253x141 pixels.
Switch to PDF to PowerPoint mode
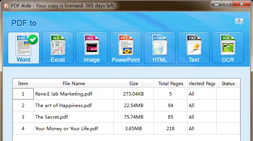pyautogui.click(x=126, y=48)
